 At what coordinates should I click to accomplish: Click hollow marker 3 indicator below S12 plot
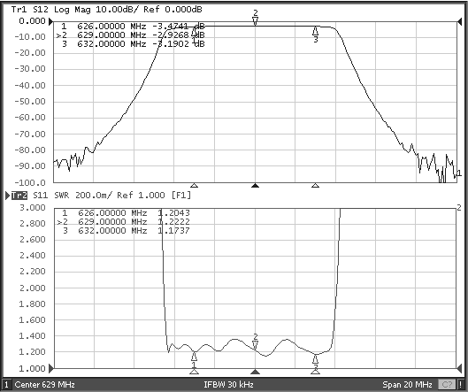(x=316, y=186)
